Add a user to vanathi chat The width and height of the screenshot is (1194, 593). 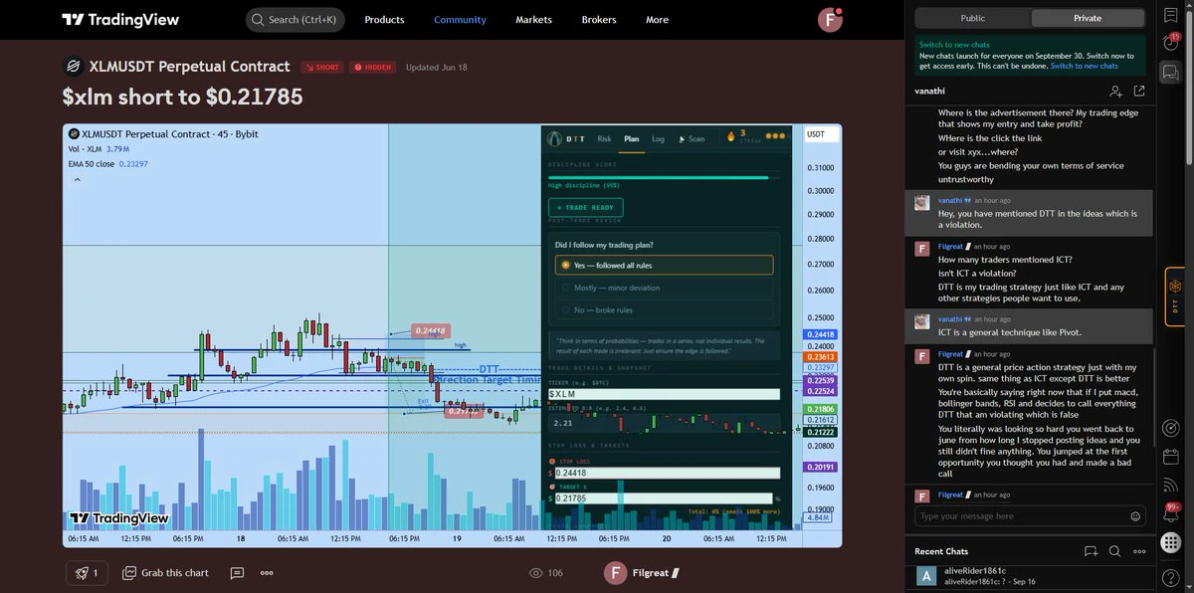click(x=1115, y=91)
